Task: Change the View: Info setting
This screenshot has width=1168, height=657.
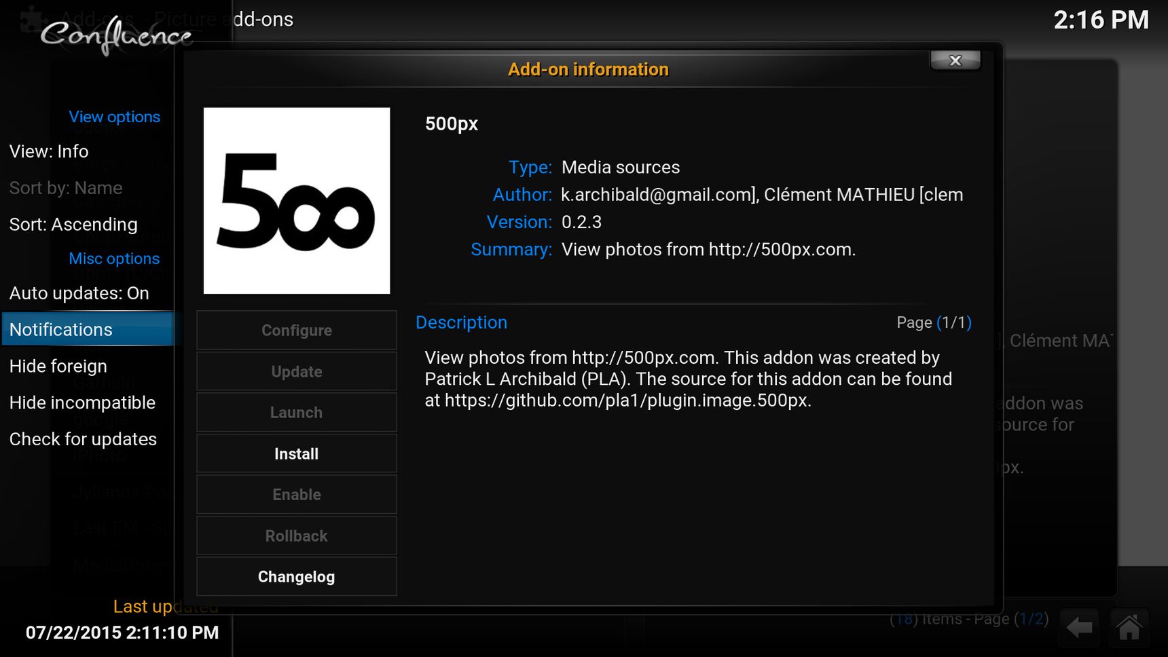Action: click(x=87, y=151)
